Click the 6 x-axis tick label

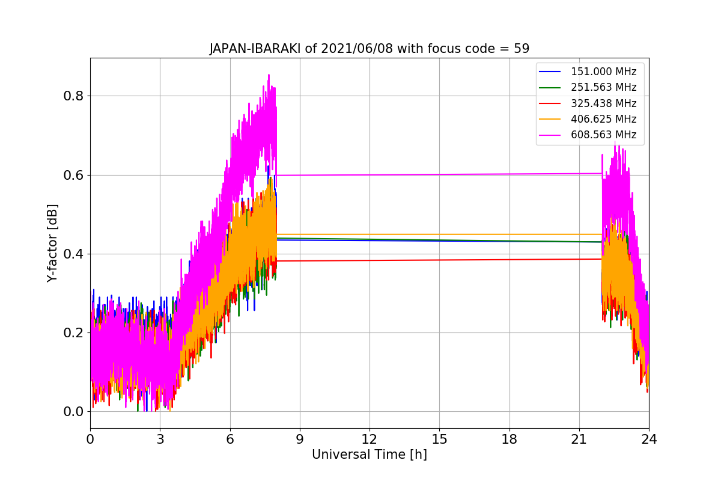point(230,440)
